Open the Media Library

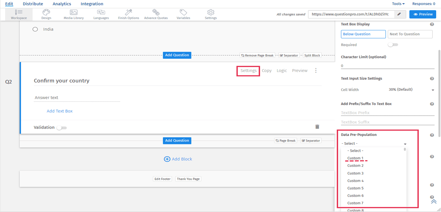(x=73, y=14)
